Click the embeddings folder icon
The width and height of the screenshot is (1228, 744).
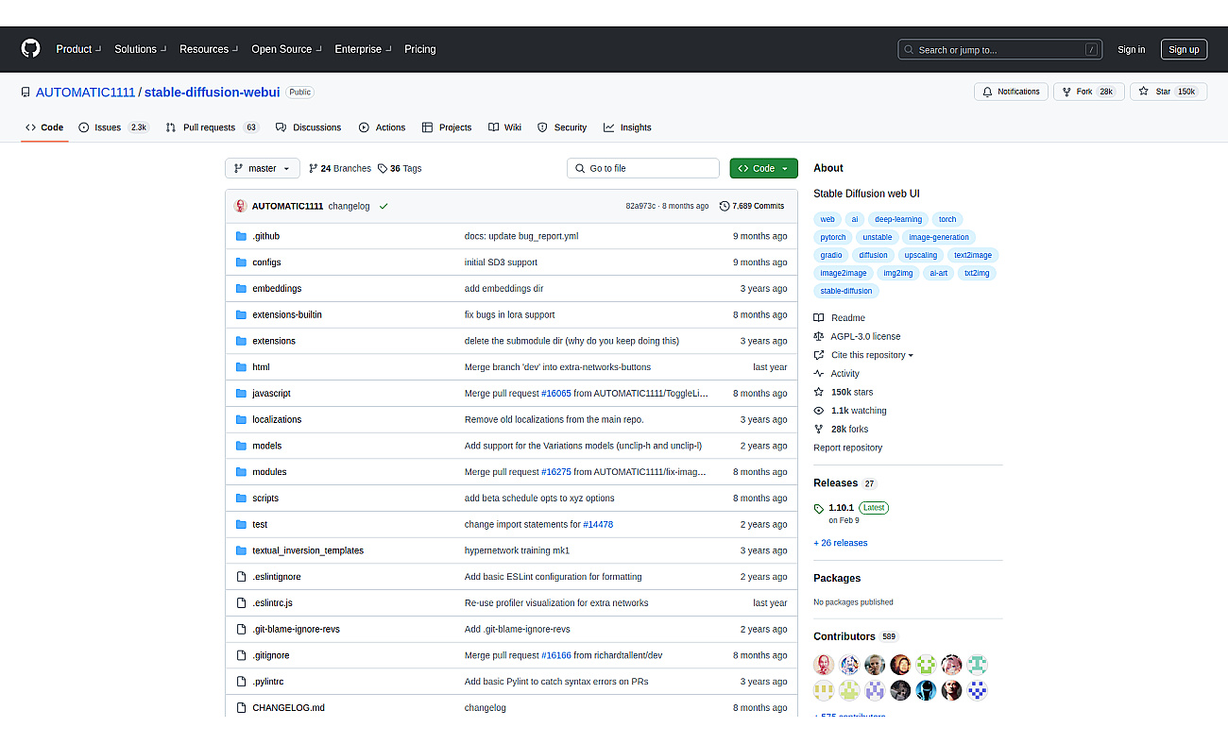[241, 289]
